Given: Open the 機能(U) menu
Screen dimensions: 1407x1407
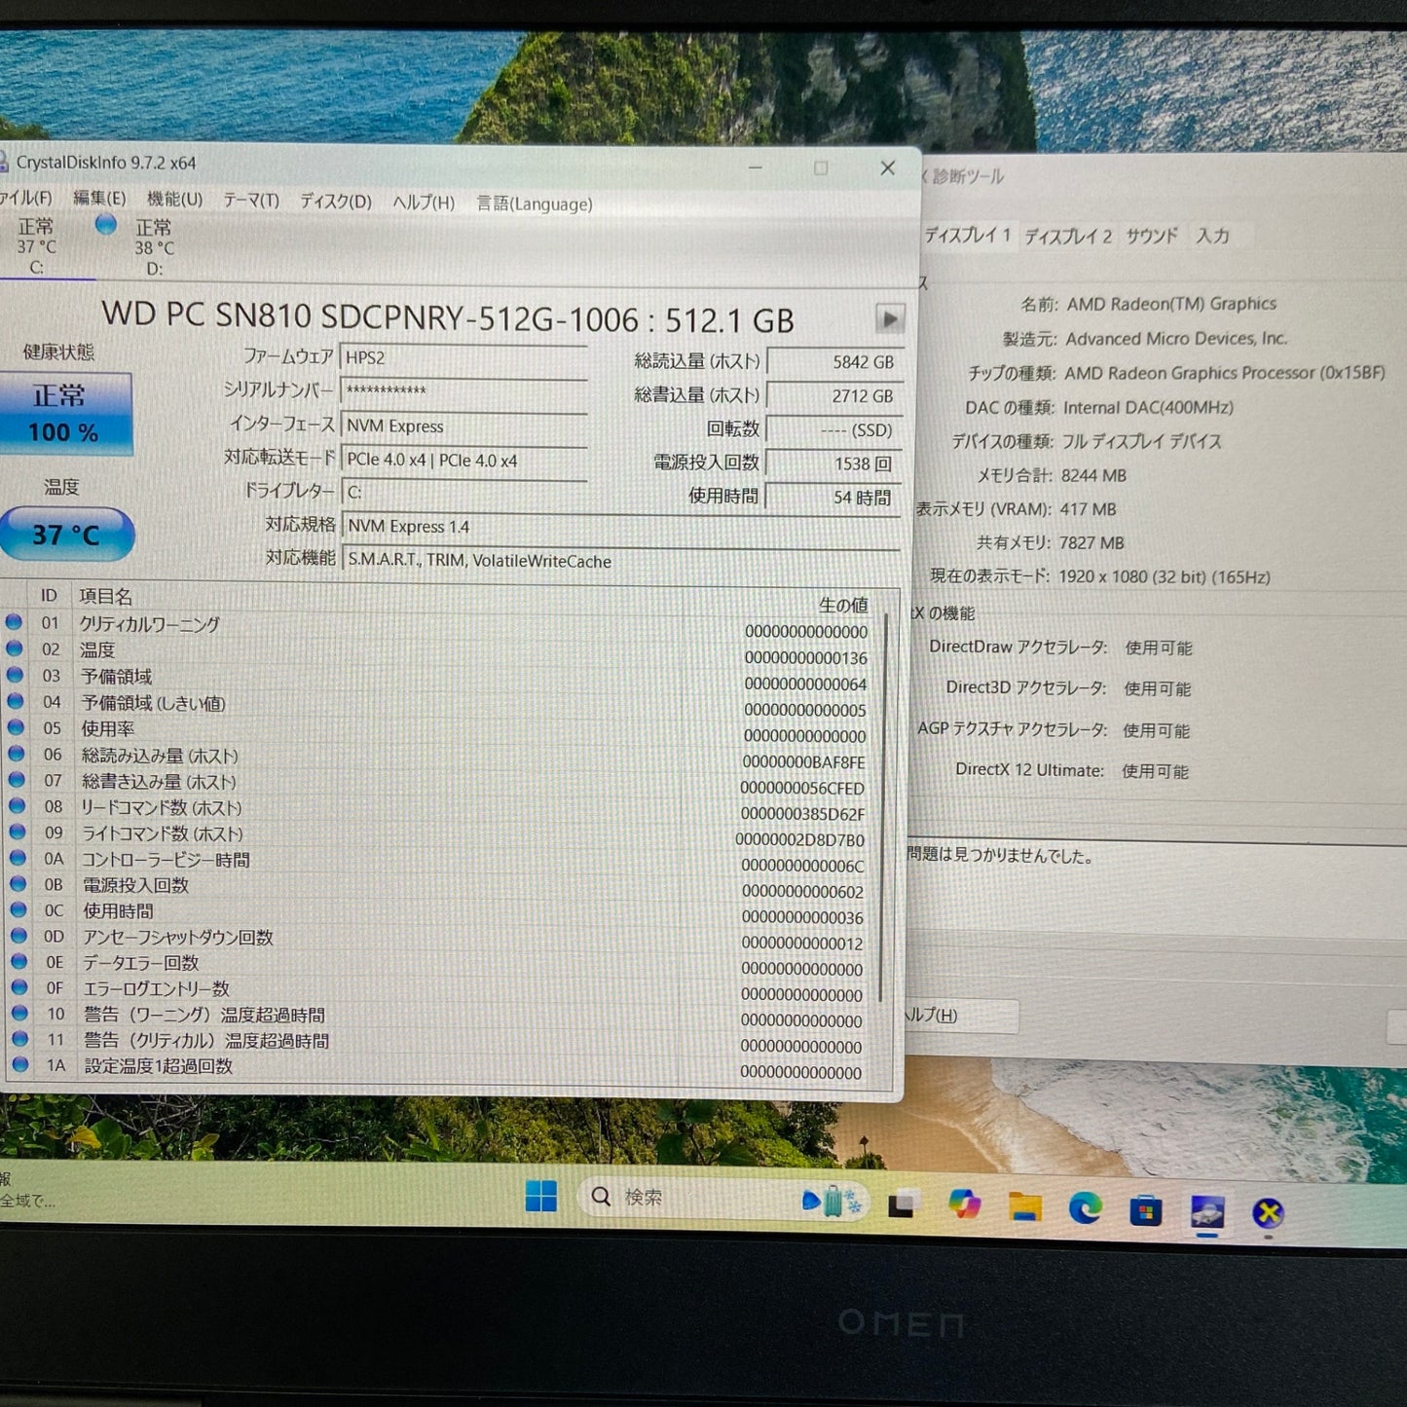Looking at the screenshot, I should pos(172,204).
